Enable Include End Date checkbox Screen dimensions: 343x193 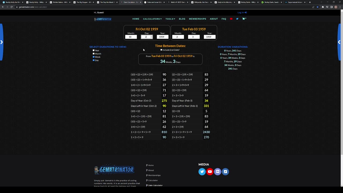click(161, 50)
